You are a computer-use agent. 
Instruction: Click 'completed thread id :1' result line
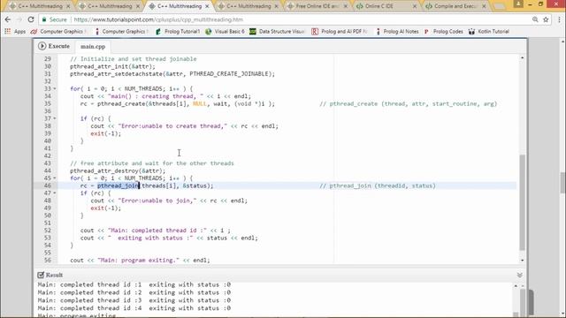(134, 284)
